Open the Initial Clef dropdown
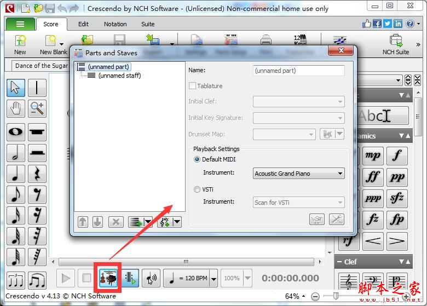This screenshot has height=306, width=427. pyautogui.click(x=299, y=102)
